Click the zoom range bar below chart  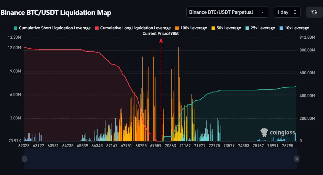tap(161, 159)
